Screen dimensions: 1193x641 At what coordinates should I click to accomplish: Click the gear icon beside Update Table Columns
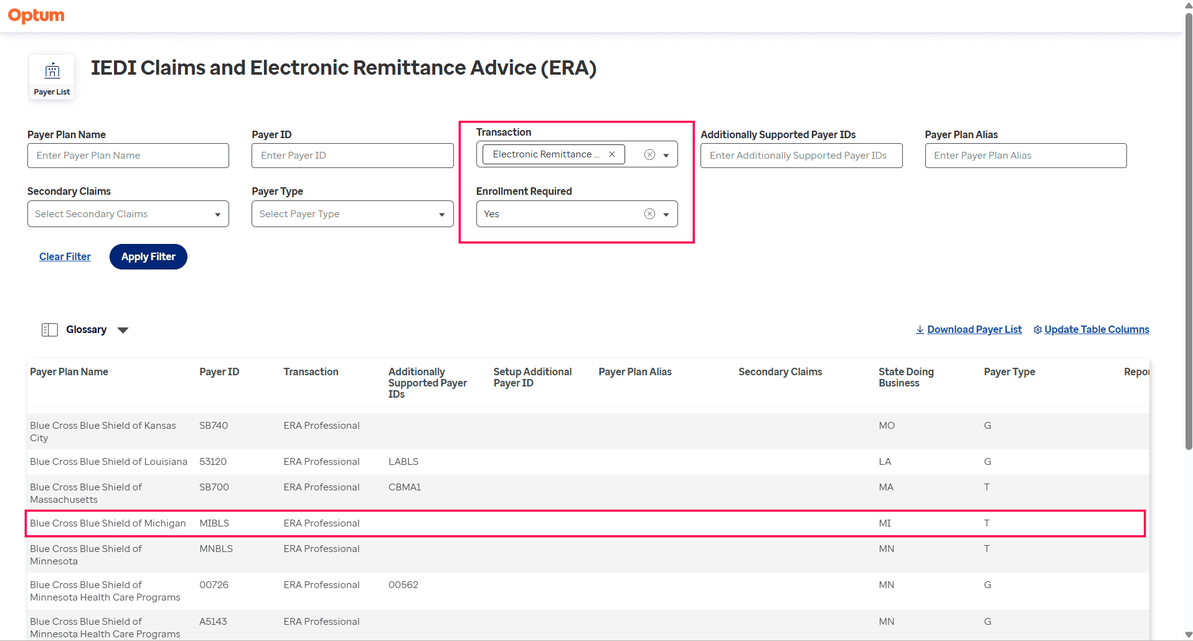click(1037, 330)
